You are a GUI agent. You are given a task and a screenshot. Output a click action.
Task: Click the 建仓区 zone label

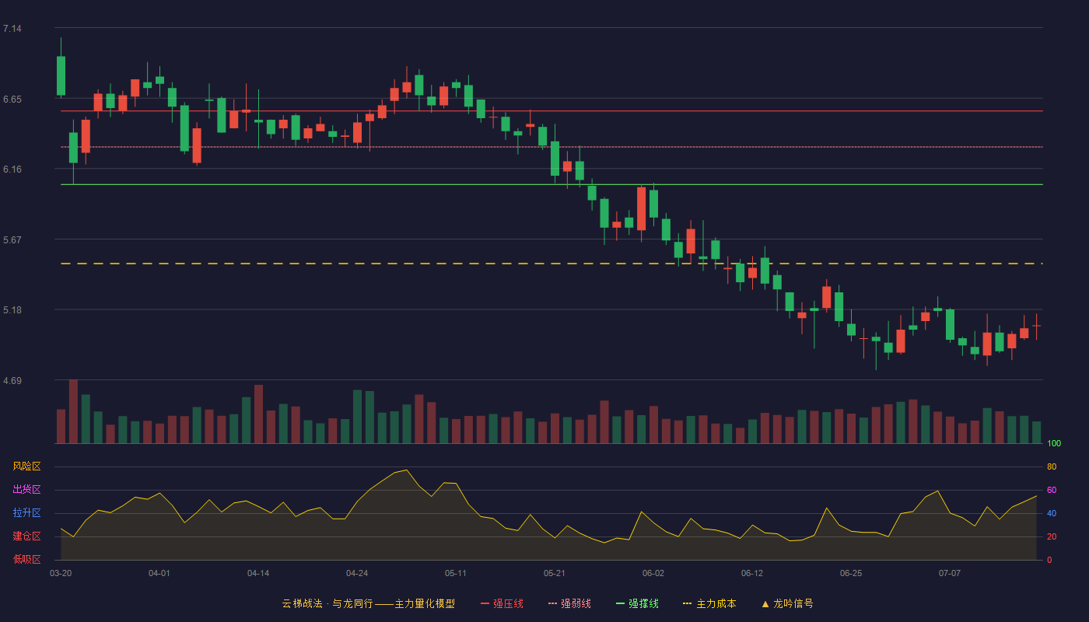tap(26, 536)
